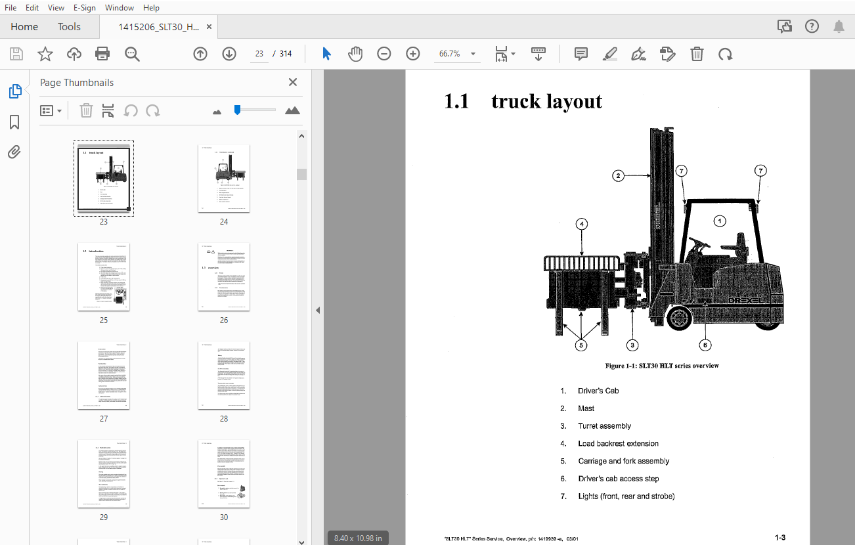Adjust the thumbnail size slider handle
This screenshot has width=855, height=545.
(x=237, y=110)
